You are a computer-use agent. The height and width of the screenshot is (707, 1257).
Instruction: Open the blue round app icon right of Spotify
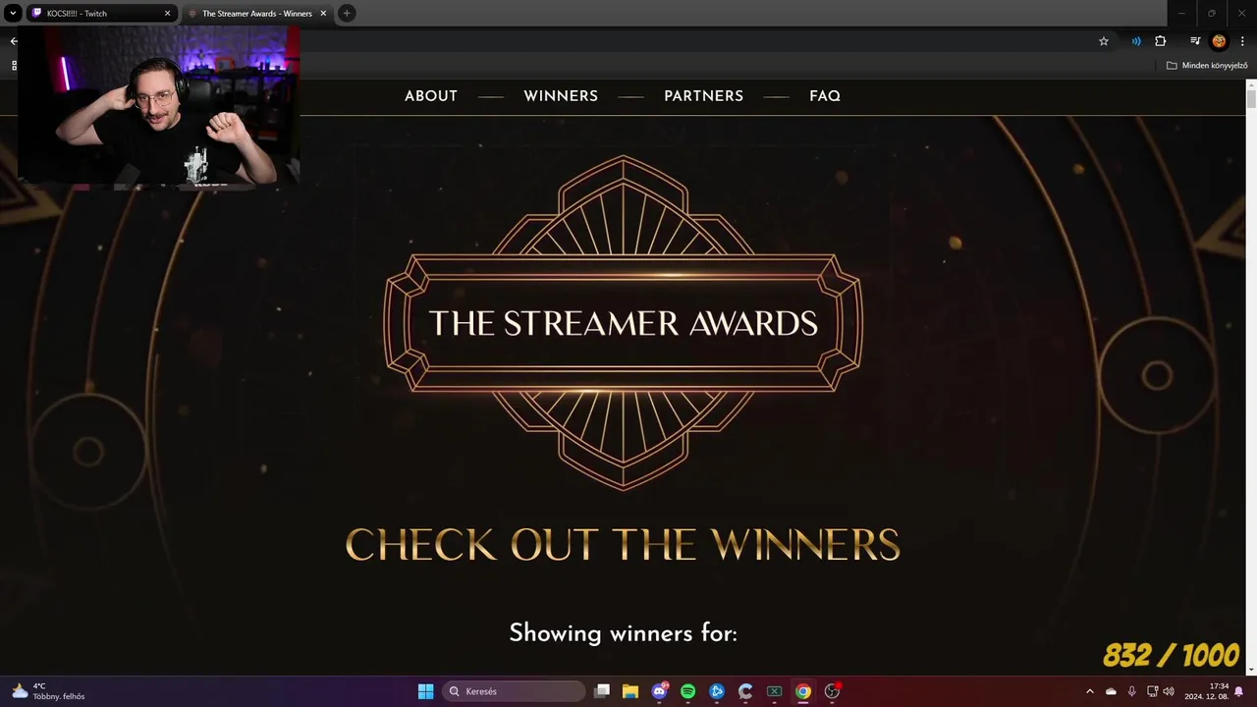point(717,691)
